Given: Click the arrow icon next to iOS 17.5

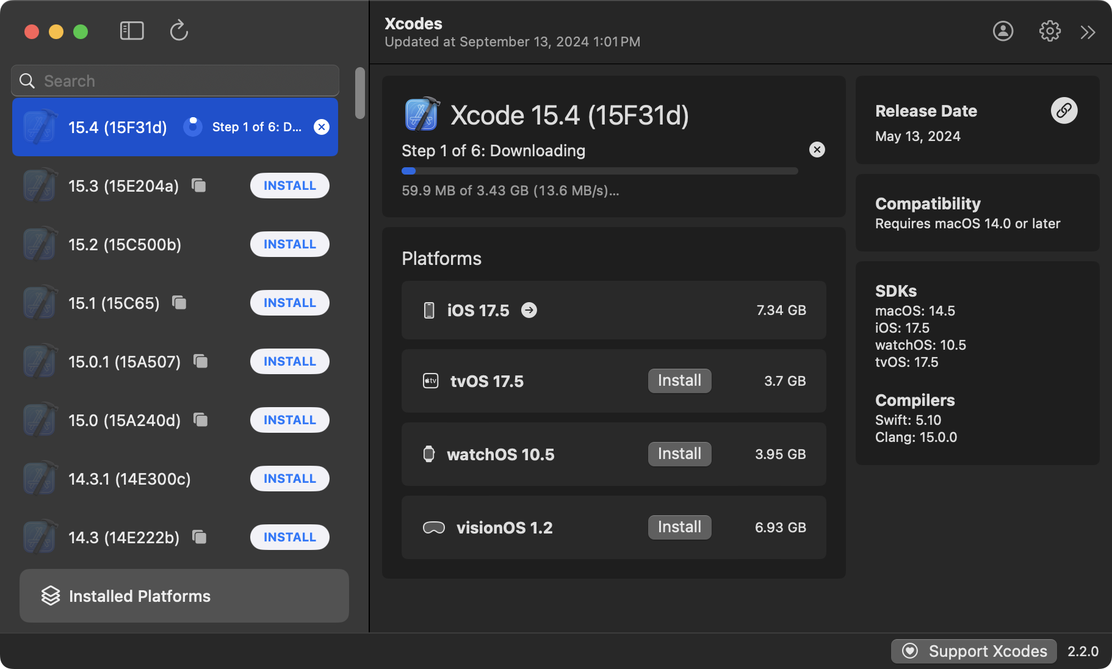Looking at the screenshot, I should pyautogui.click(x=529, y=310).
